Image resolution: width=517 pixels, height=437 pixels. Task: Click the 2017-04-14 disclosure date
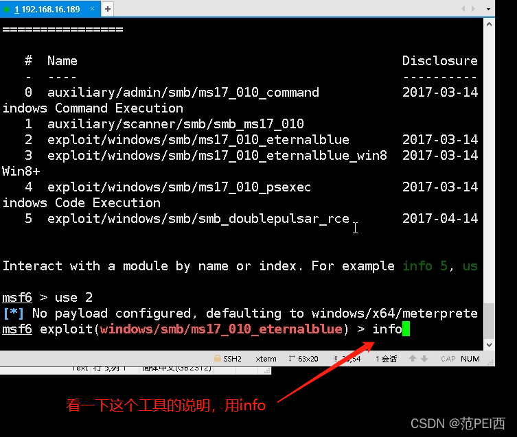click(440, 218)
